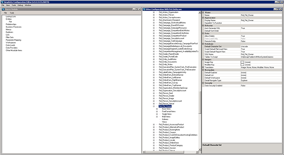Open the Tools menu in the main menu bar
This screenshot has height=155, width=284.
14,5
